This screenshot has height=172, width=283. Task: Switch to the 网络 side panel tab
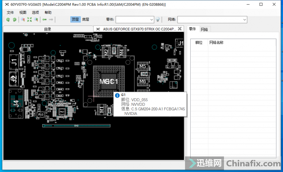(204, 29)
